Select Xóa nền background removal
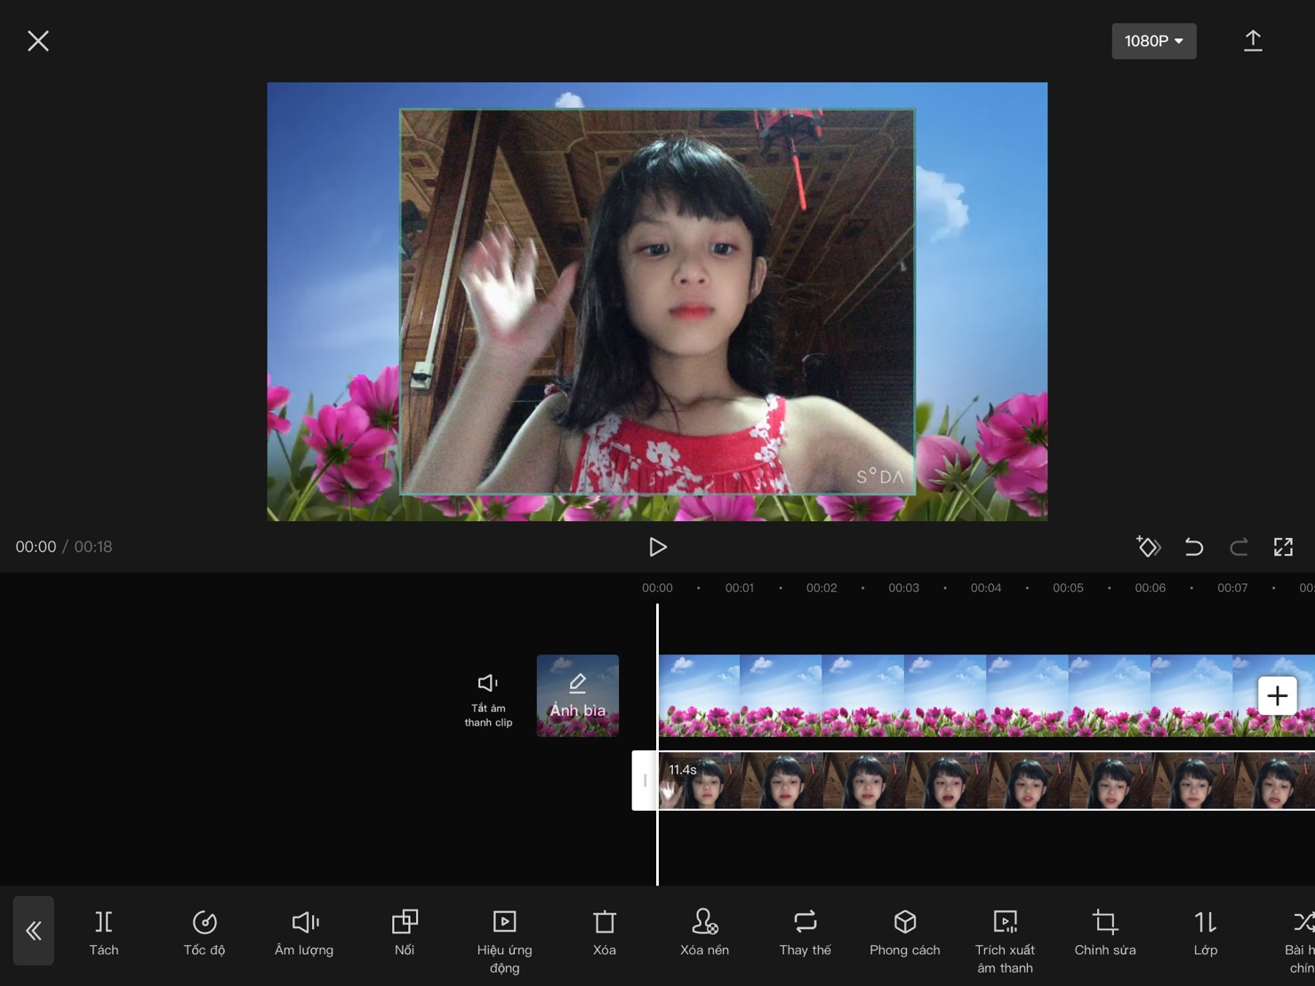This screenshot has width=1315, height=986. pos(704,933)
